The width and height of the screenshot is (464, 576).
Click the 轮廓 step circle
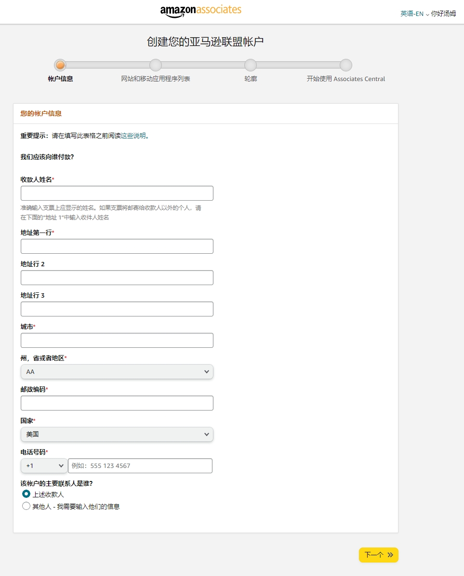coord(251,65)
